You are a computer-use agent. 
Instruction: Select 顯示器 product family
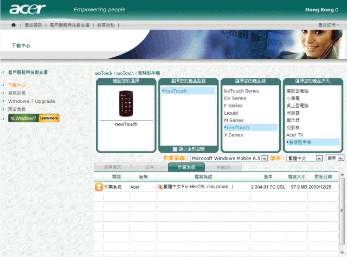click(293, 120)
